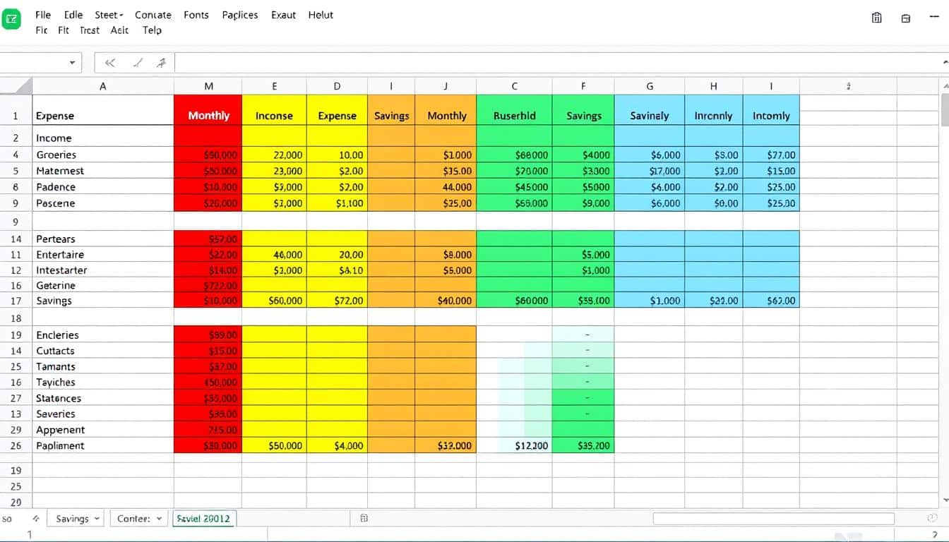Open the Edle menu
This screenshot has height=542, width=949.
point(73,15)
